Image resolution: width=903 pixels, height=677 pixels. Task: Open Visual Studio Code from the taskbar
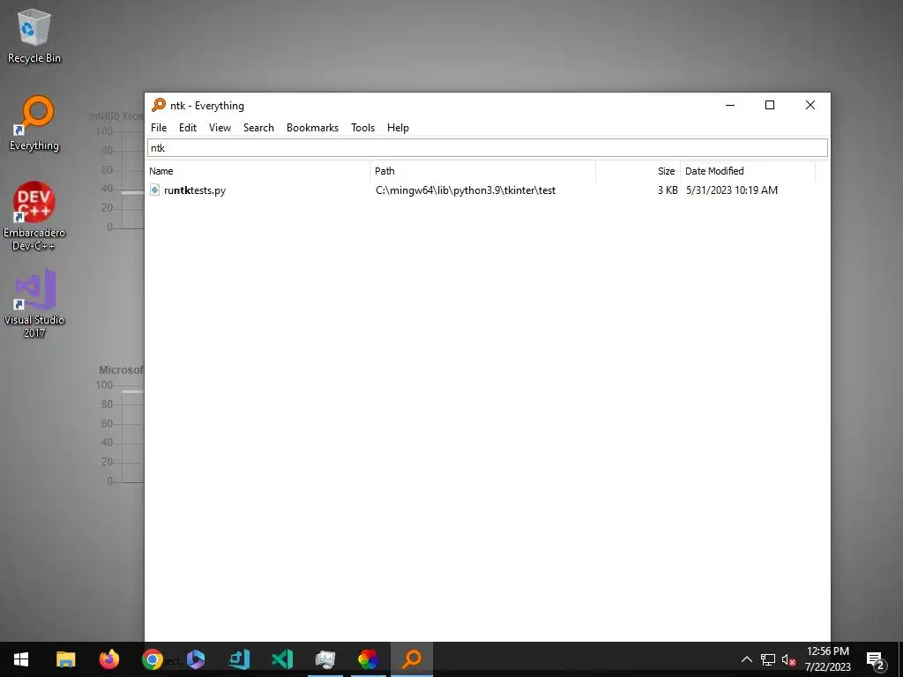coord(282,659)
